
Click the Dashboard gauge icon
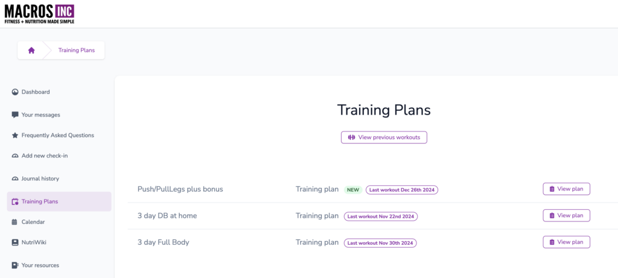pos(15,92)
